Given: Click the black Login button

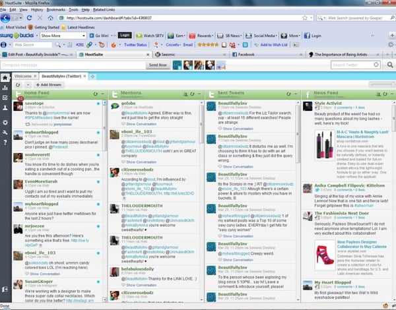Looking at the screenshot, I should 125,36.
